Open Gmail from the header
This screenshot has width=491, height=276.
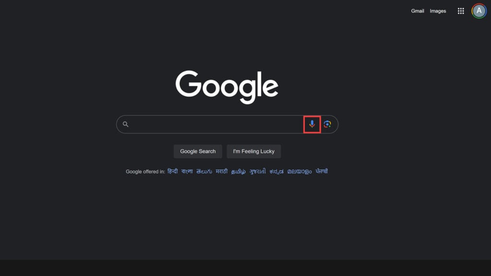point(418,11)
